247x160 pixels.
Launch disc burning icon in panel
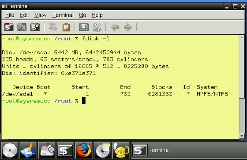[102, 150]
